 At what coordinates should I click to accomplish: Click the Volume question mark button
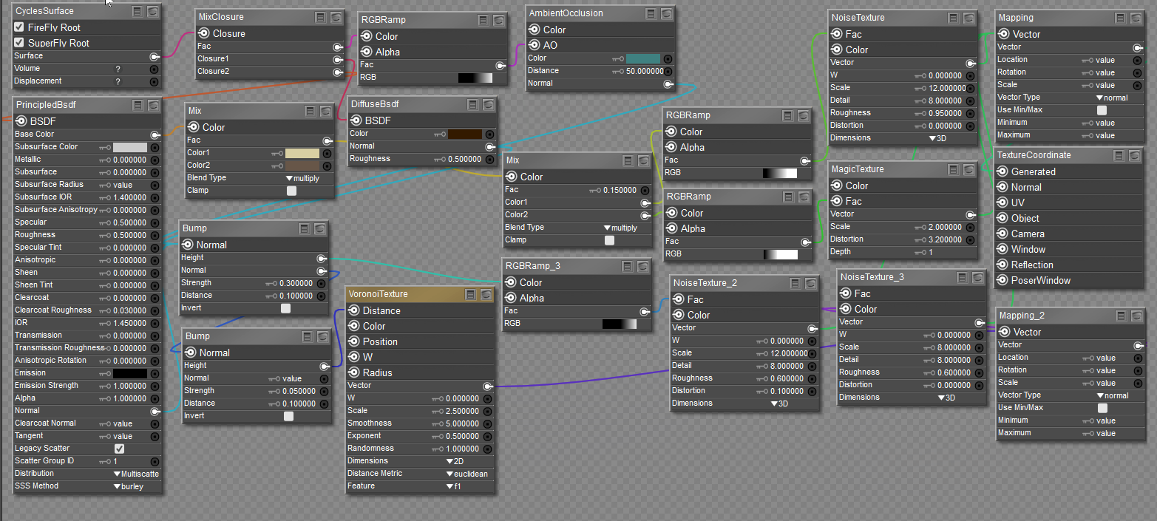coord(118,69)
